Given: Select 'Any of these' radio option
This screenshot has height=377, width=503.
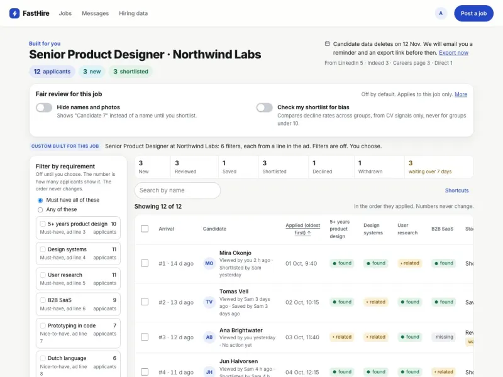Looking at the screenshot, I should (x=40, y=210).
